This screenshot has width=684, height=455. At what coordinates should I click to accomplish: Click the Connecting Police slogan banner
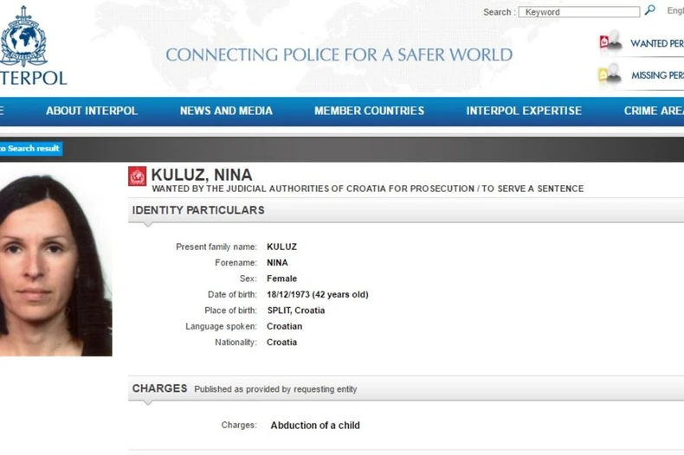click(x=339, y=55)
